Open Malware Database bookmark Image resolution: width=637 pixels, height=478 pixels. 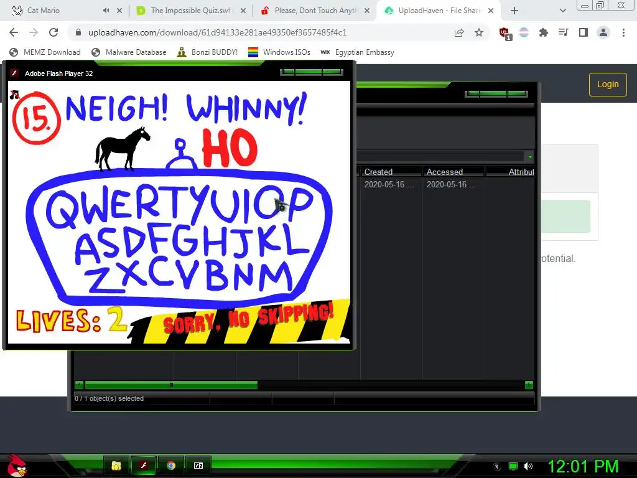coord(129,52)
